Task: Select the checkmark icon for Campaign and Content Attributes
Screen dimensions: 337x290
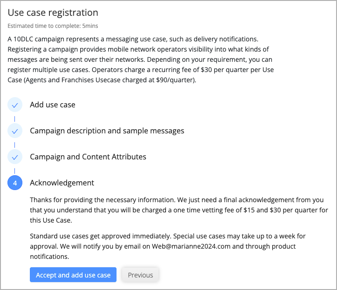Action: pyautogui.click(x=15, y=157)
